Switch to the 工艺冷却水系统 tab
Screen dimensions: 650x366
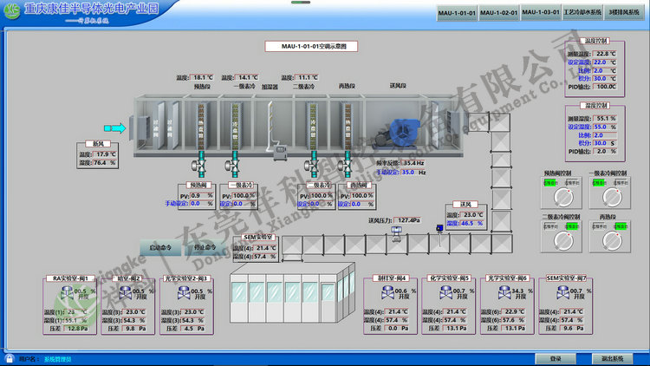582,13
